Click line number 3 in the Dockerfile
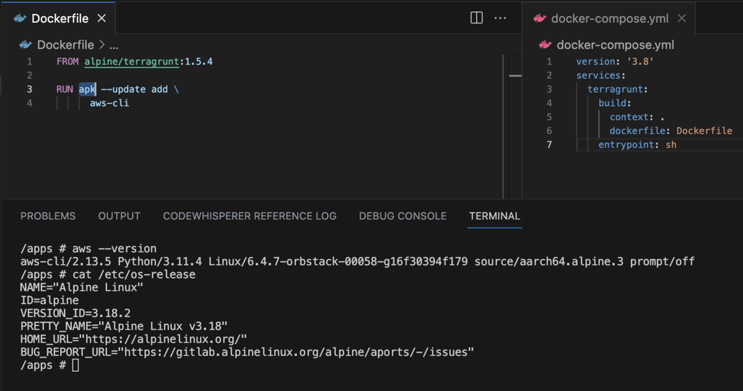 coord(29,88)
